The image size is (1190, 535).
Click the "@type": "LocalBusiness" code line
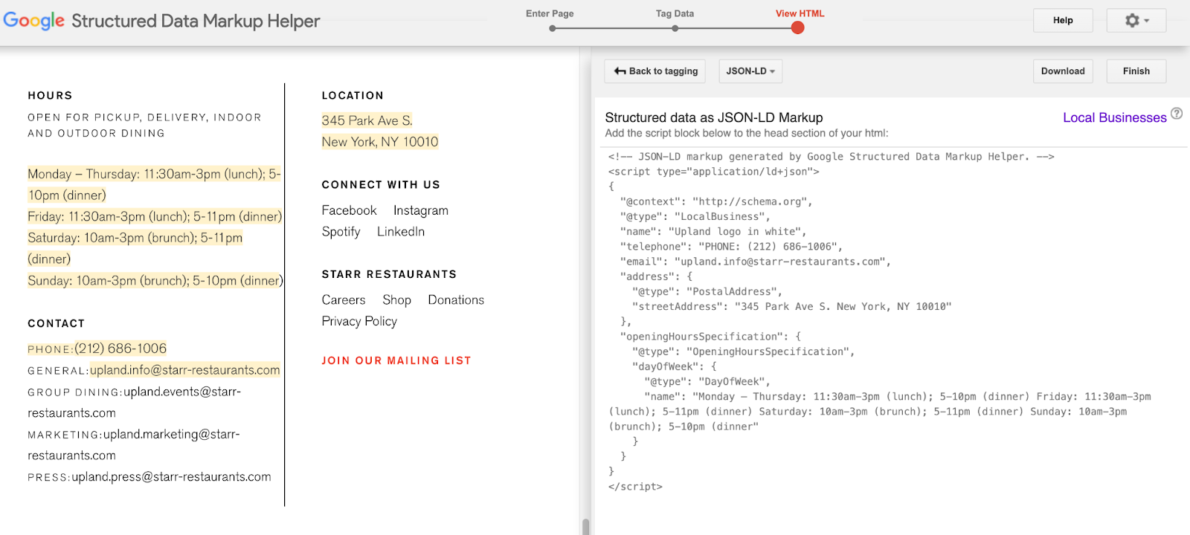695,216
